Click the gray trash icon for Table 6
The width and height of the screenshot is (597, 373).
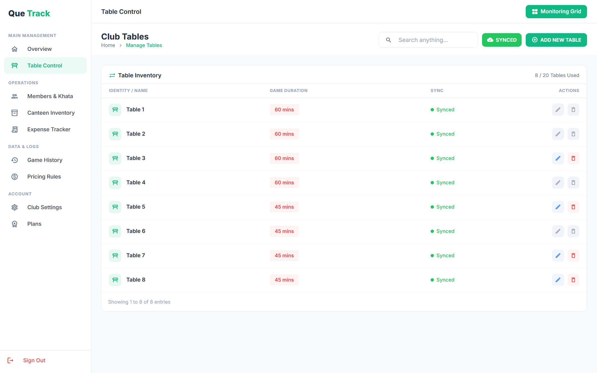[x=573, y=231]
